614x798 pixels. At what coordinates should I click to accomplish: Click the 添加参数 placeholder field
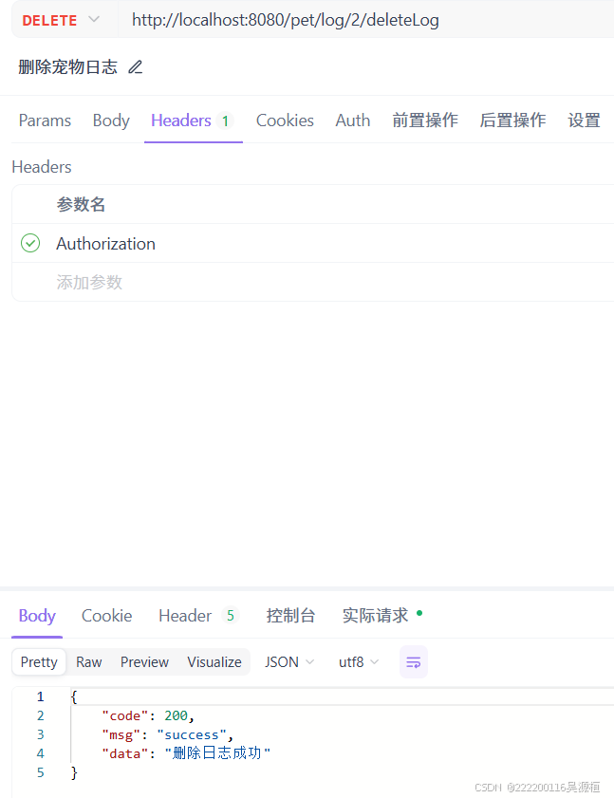click(x=89, y=282)
